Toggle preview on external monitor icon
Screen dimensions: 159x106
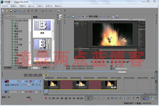pos(73,16)
